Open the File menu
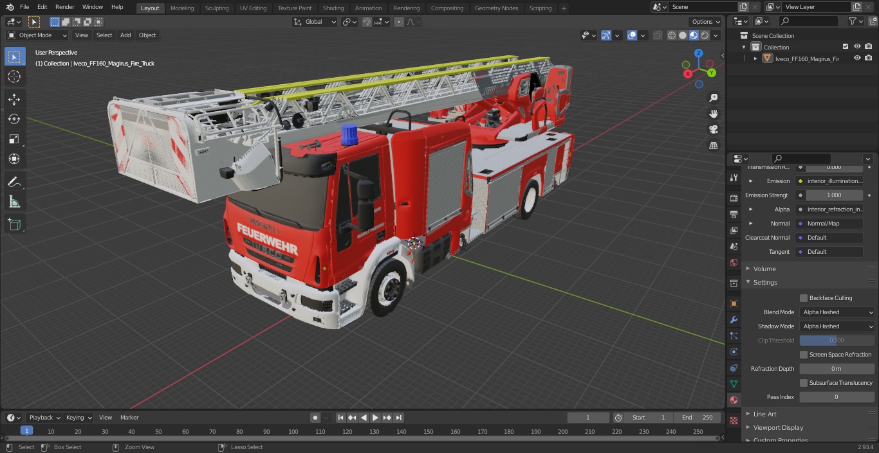 24,7
